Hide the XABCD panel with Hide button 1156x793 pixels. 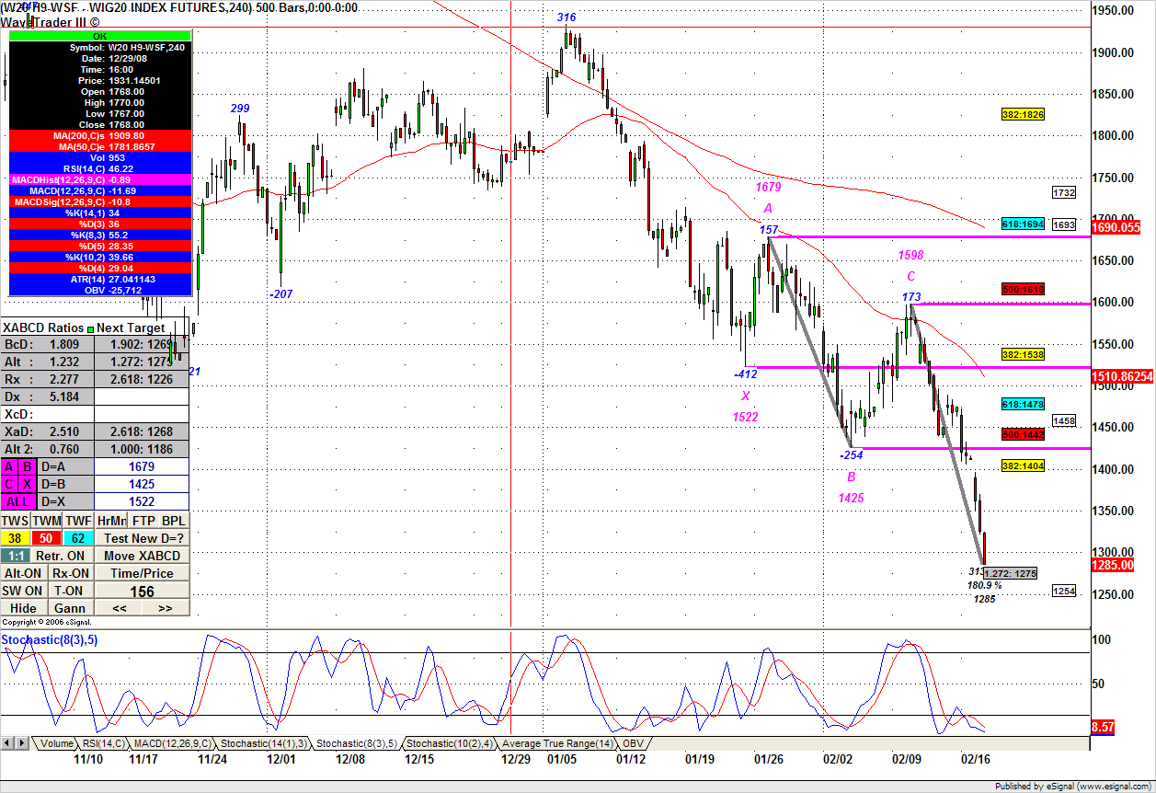coord(23,608)
